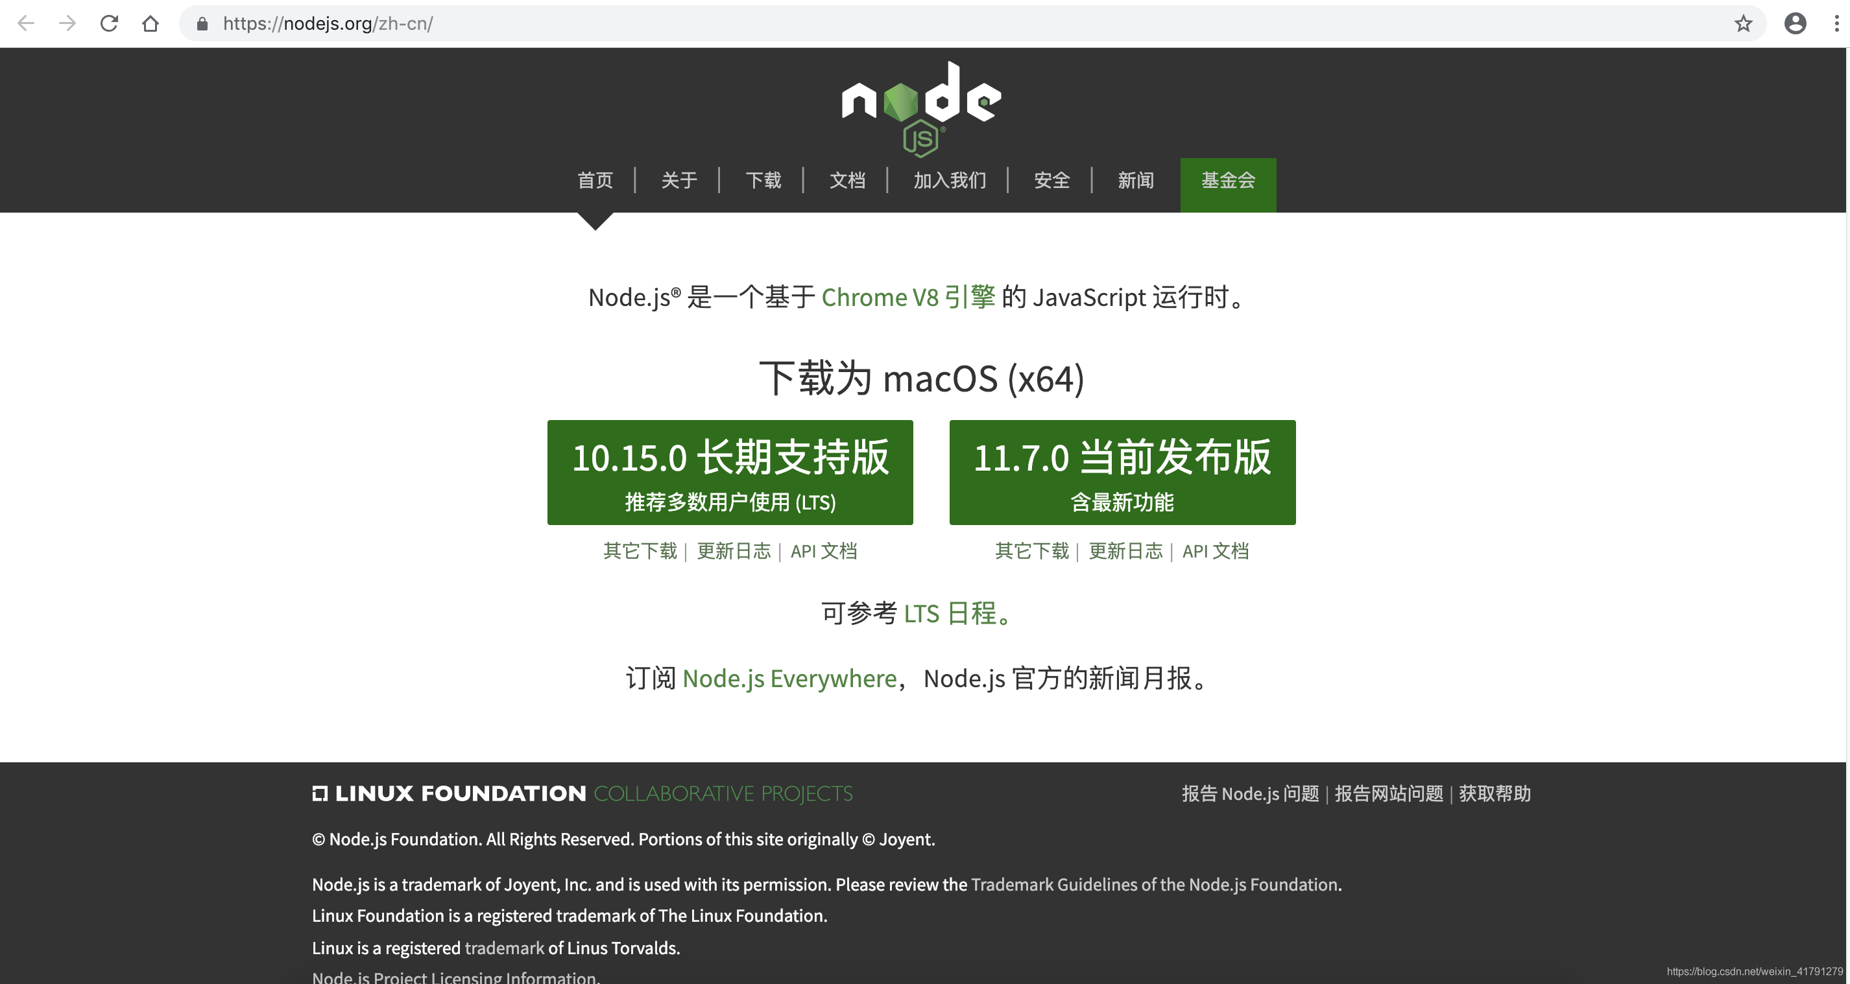The height and width of the screenshot is (984, 1850).
Task: Open 报告 Node.js 问题 footer link
Action: click(1251, 793)
